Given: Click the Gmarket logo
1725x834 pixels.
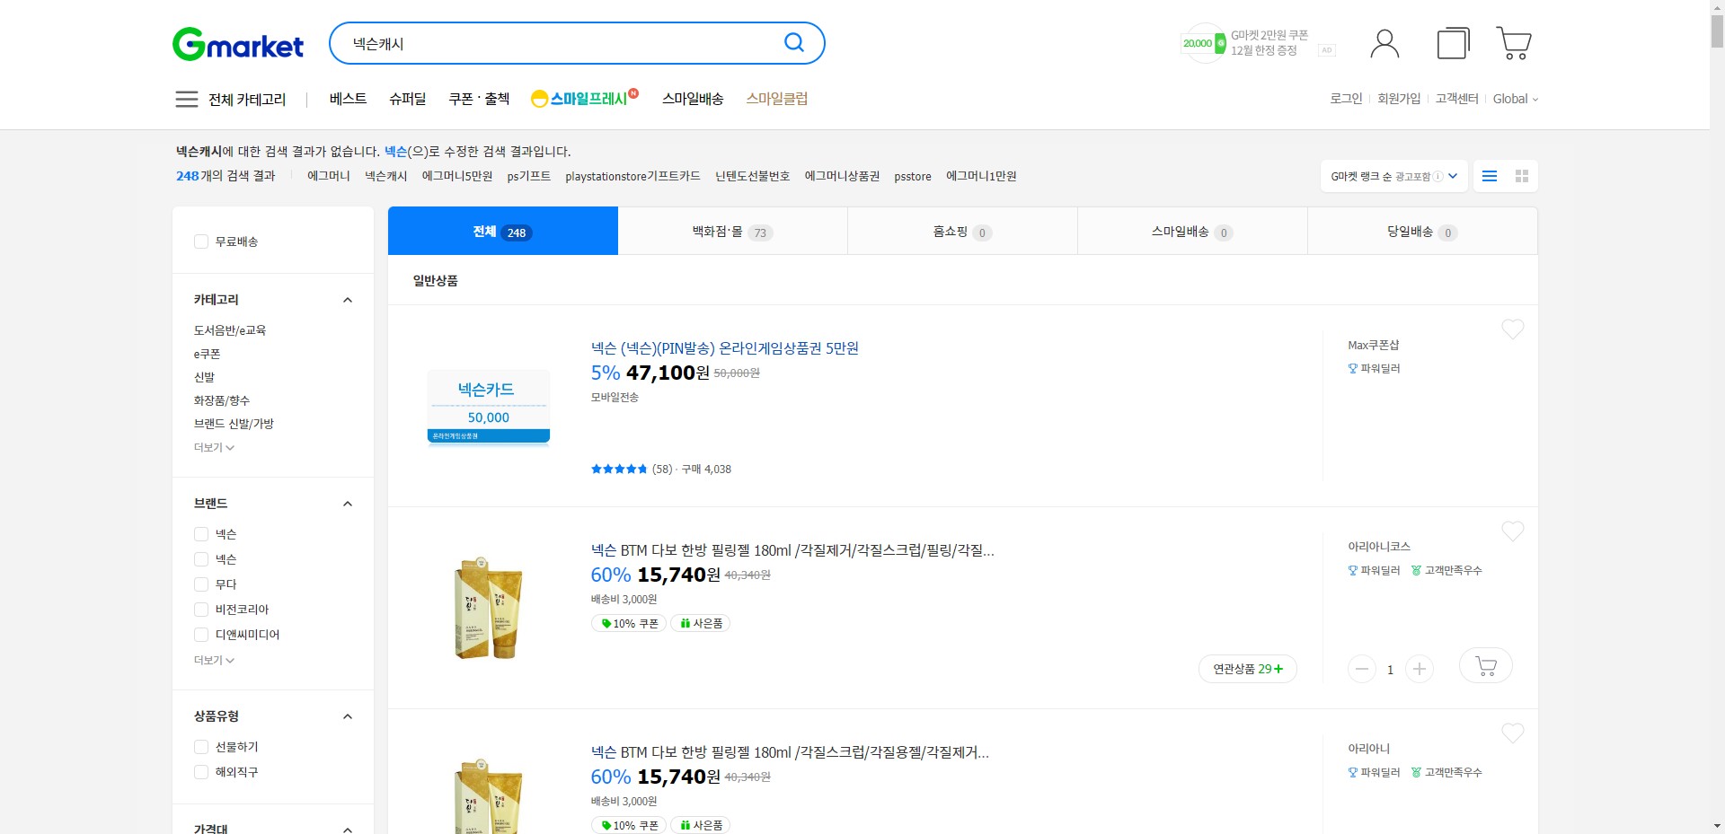Looking at the screenshot, I should tap(238, 44).
